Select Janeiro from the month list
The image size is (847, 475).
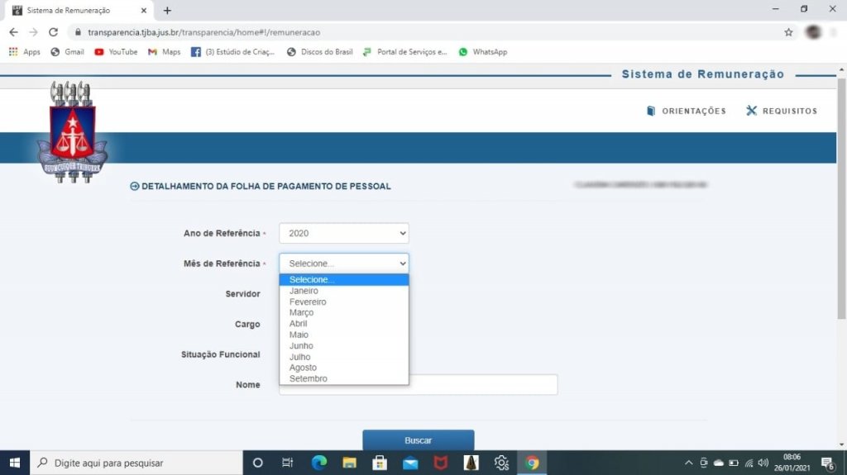(x=304, y=291)
